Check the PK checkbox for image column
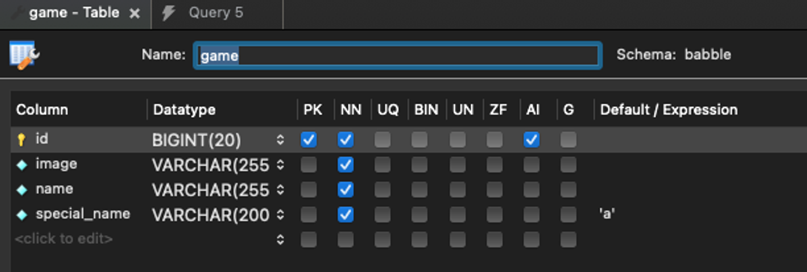Image resolution: width=807 pixels, height=272 pixels. pos(309,165)
